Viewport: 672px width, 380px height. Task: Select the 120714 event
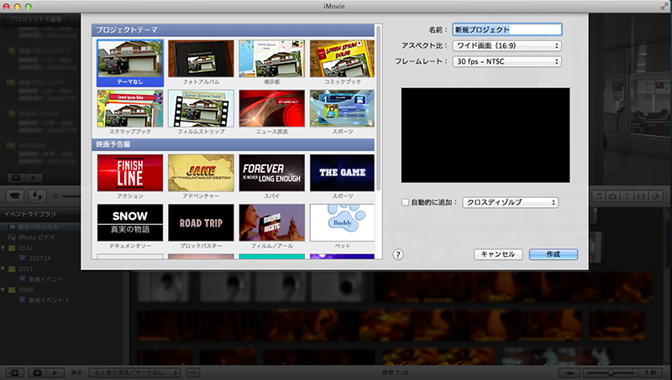click(x=39, y=258)
